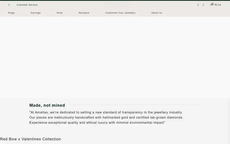
Task: Click the line starting "At Amaltas, we're dedicated
Action: pyautogui.click(x=106, y=112)
